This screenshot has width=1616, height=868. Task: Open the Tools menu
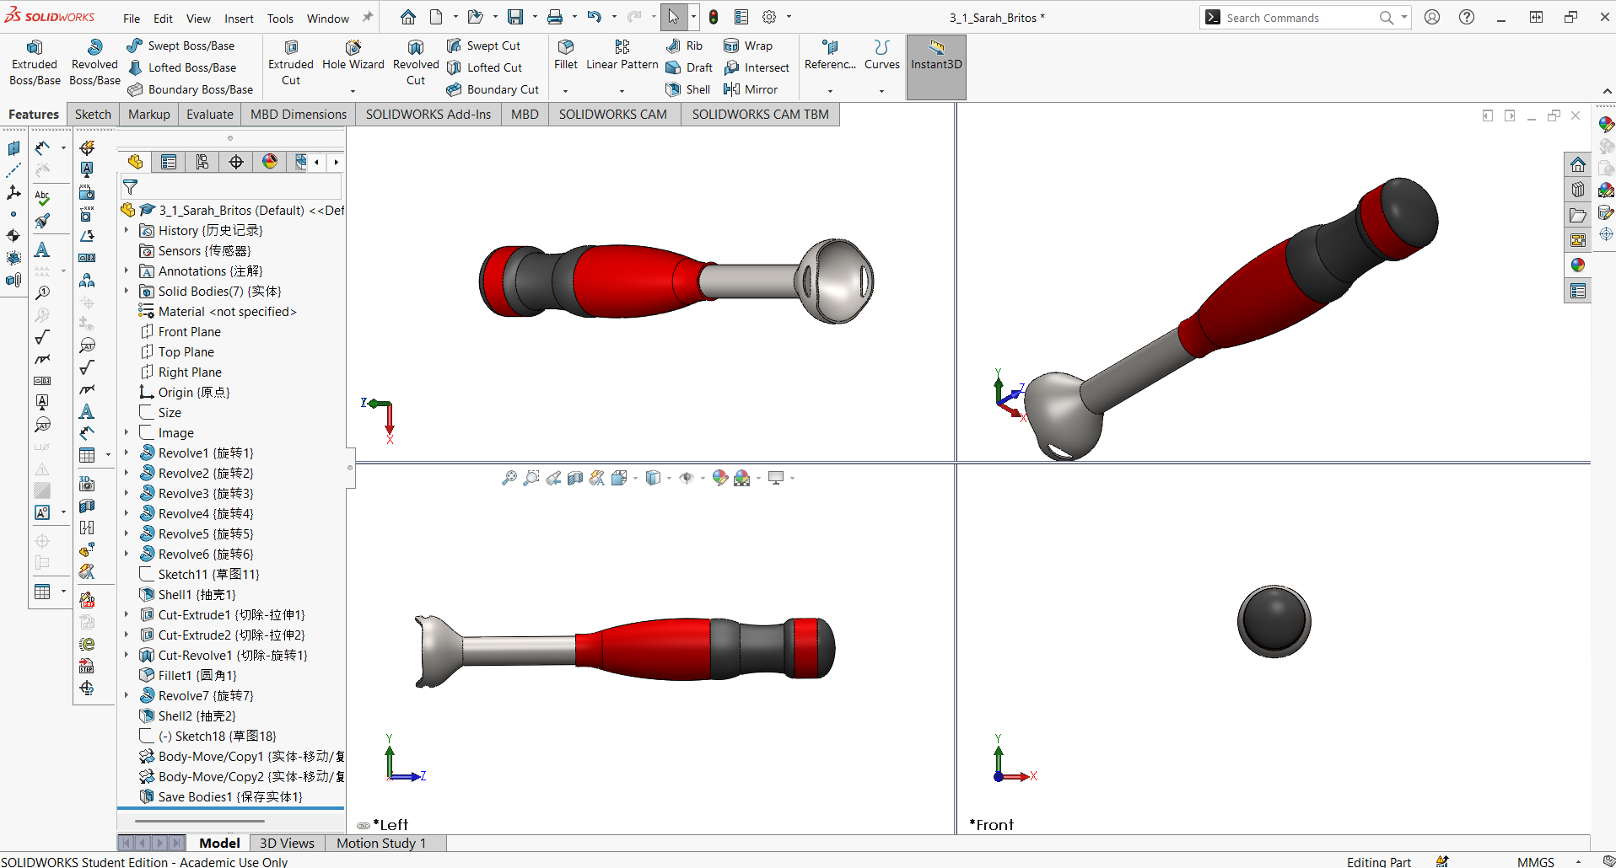(x=280, y=18)
